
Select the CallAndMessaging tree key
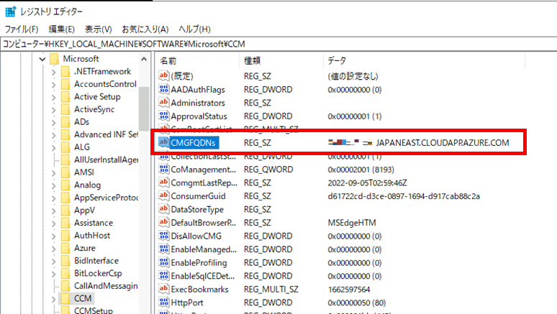(106, 286)
